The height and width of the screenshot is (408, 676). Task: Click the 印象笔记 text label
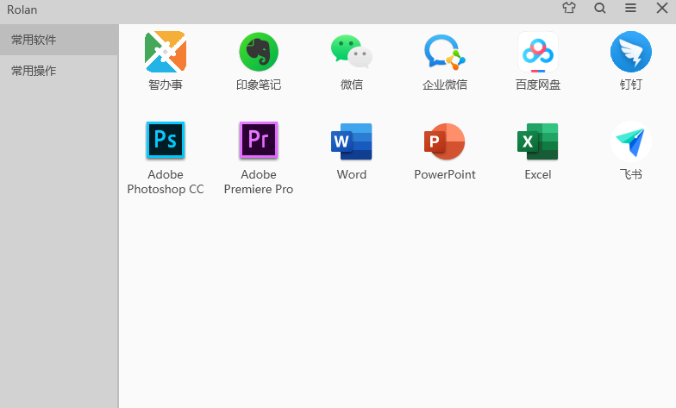pos(259,85)
